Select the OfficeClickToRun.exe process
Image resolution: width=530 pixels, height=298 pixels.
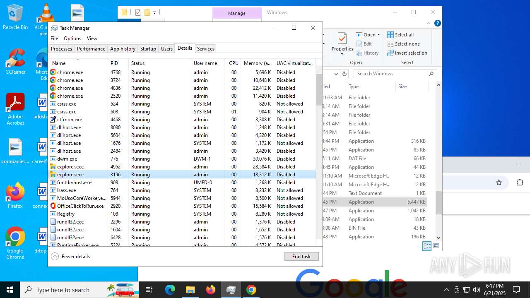[x=182, y=206]
